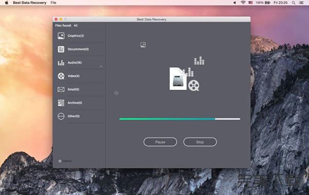Screen dimensions: 309x195
Task: Select Archive(0) category label
Action: tap(75, 103)
